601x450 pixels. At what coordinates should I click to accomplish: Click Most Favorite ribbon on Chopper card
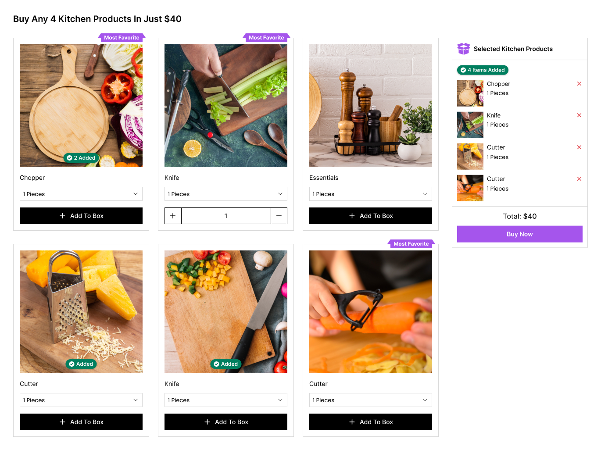(122, 38)
